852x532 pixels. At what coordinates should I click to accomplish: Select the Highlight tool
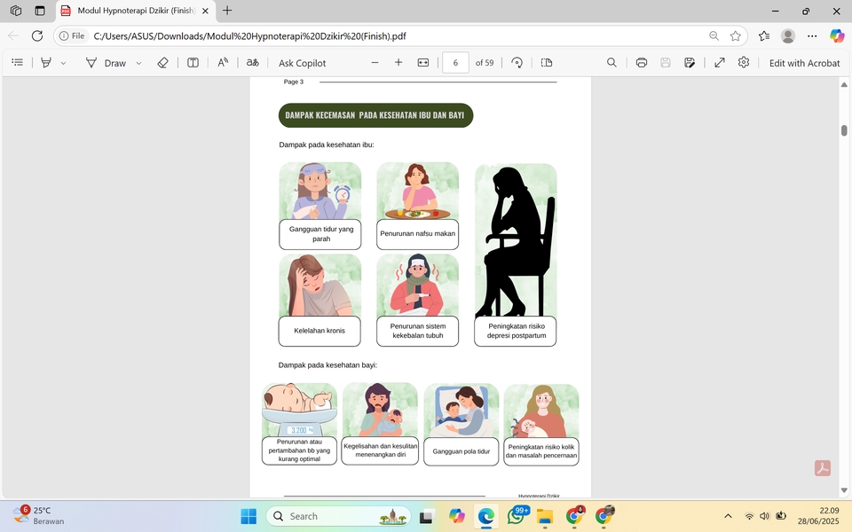pos(46,62)
